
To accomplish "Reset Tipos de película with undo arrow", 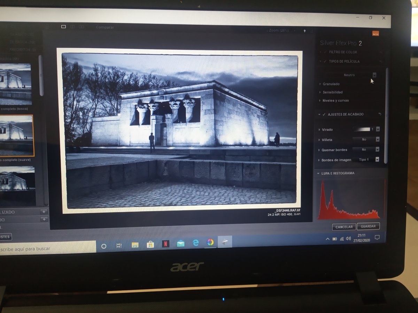I will click(x=380, y=61).
